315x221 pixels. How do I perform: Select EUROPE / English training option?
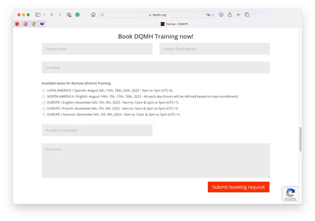coord(44,103)
